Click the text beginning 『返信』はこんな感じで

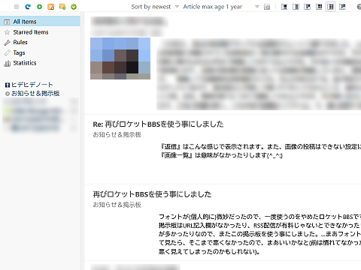(261, 146)
